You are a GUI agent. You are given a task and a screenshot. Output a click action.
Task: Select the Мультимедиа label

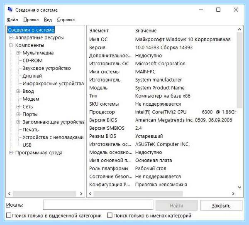pos(38,53)
